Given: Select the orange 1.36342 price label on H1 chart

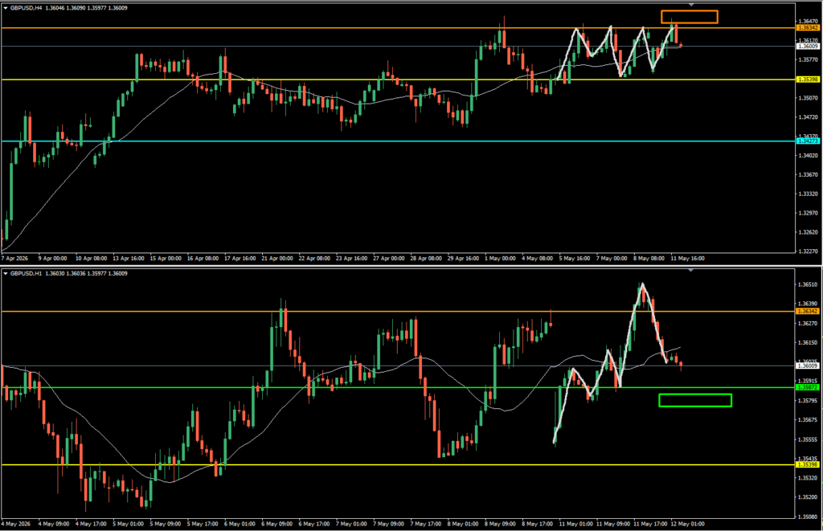Looking at the screenshot, I should click(x=808, y=312).
